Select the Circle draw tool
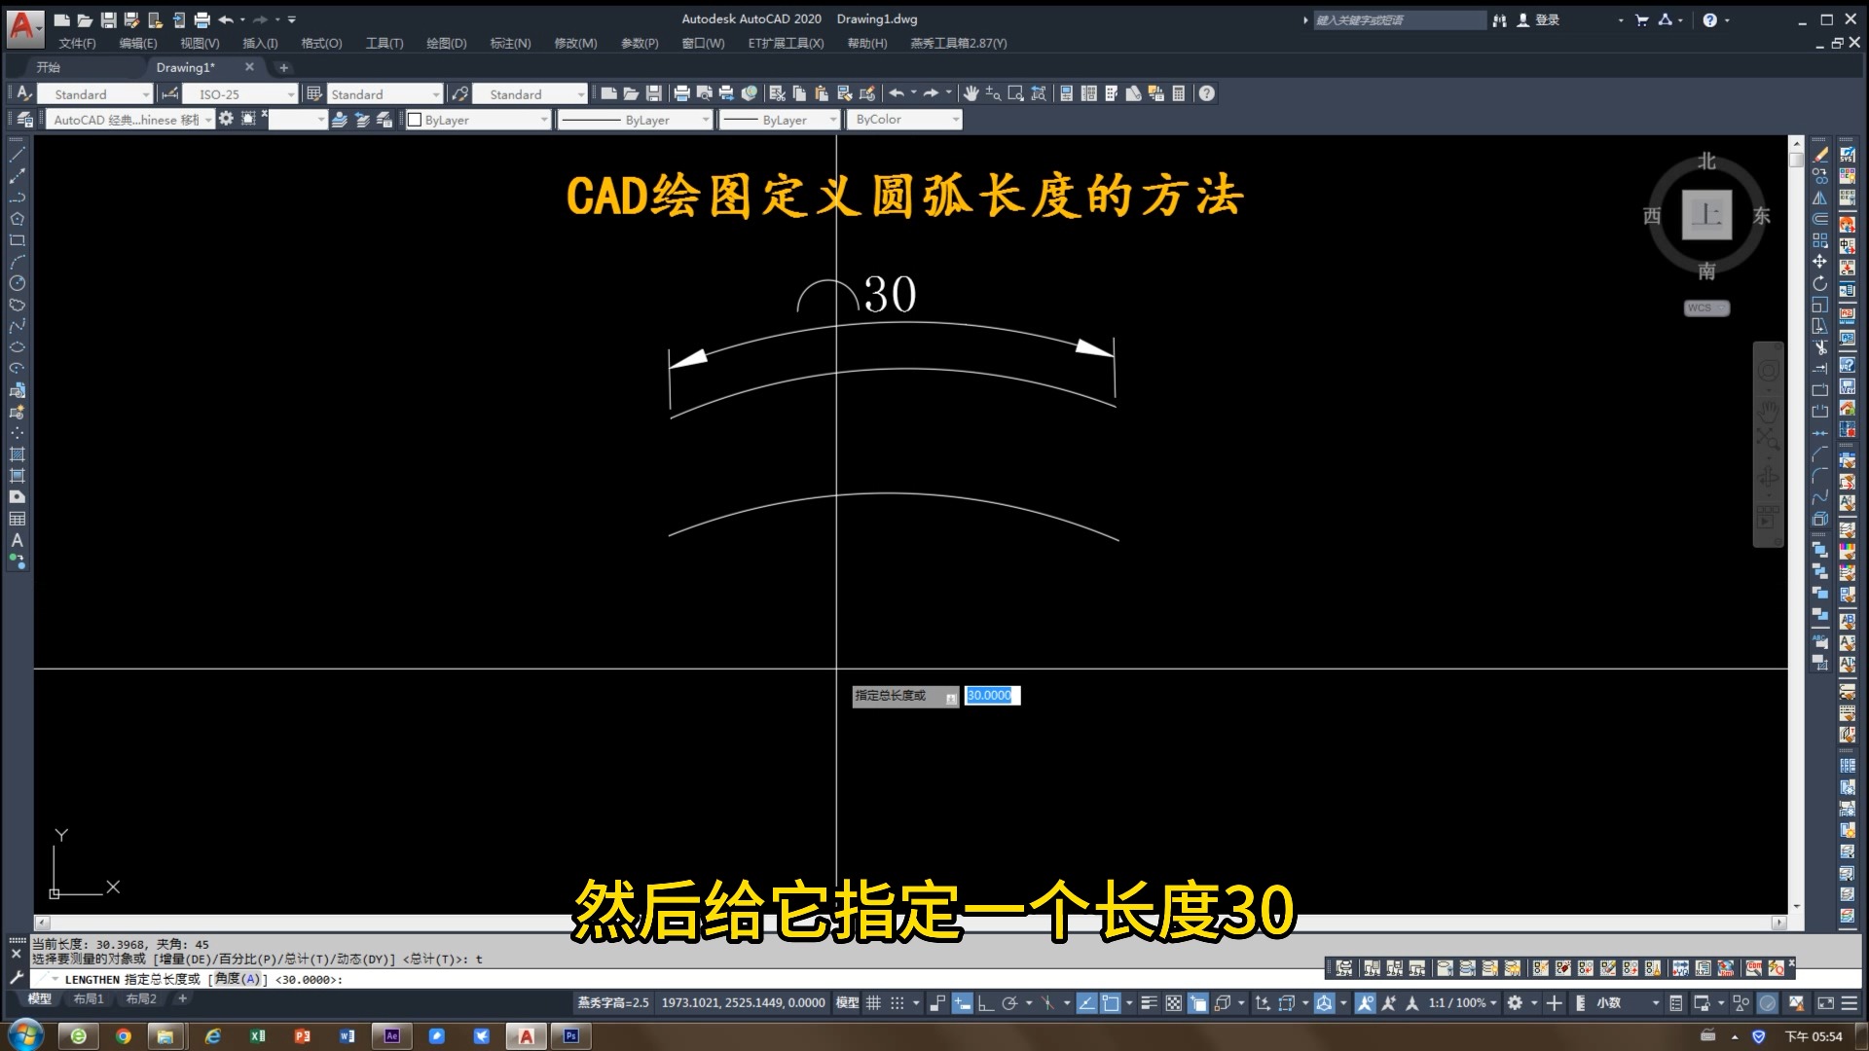 [17, 283]
